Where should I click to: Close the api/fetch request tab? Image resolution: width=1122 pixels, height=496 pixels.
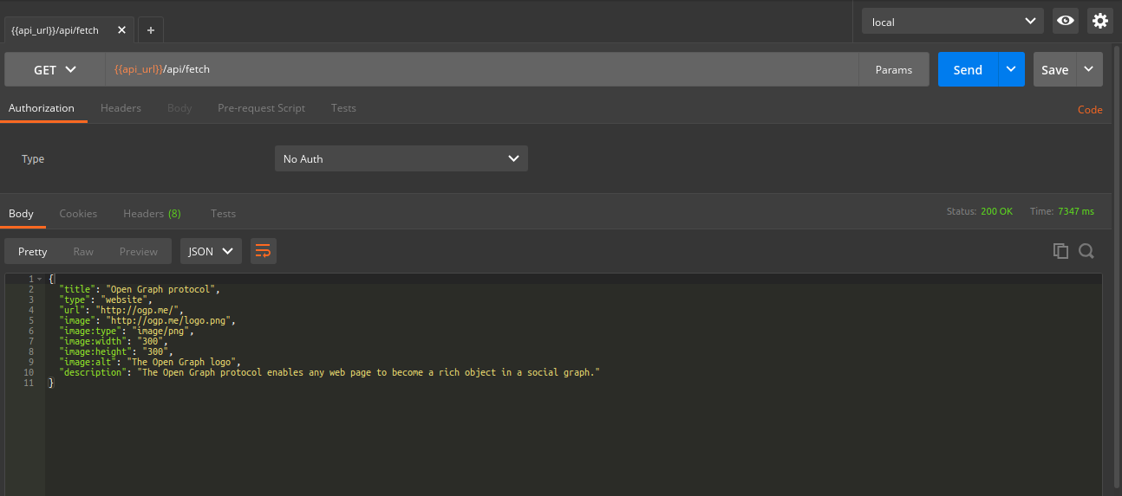[121, 30]
